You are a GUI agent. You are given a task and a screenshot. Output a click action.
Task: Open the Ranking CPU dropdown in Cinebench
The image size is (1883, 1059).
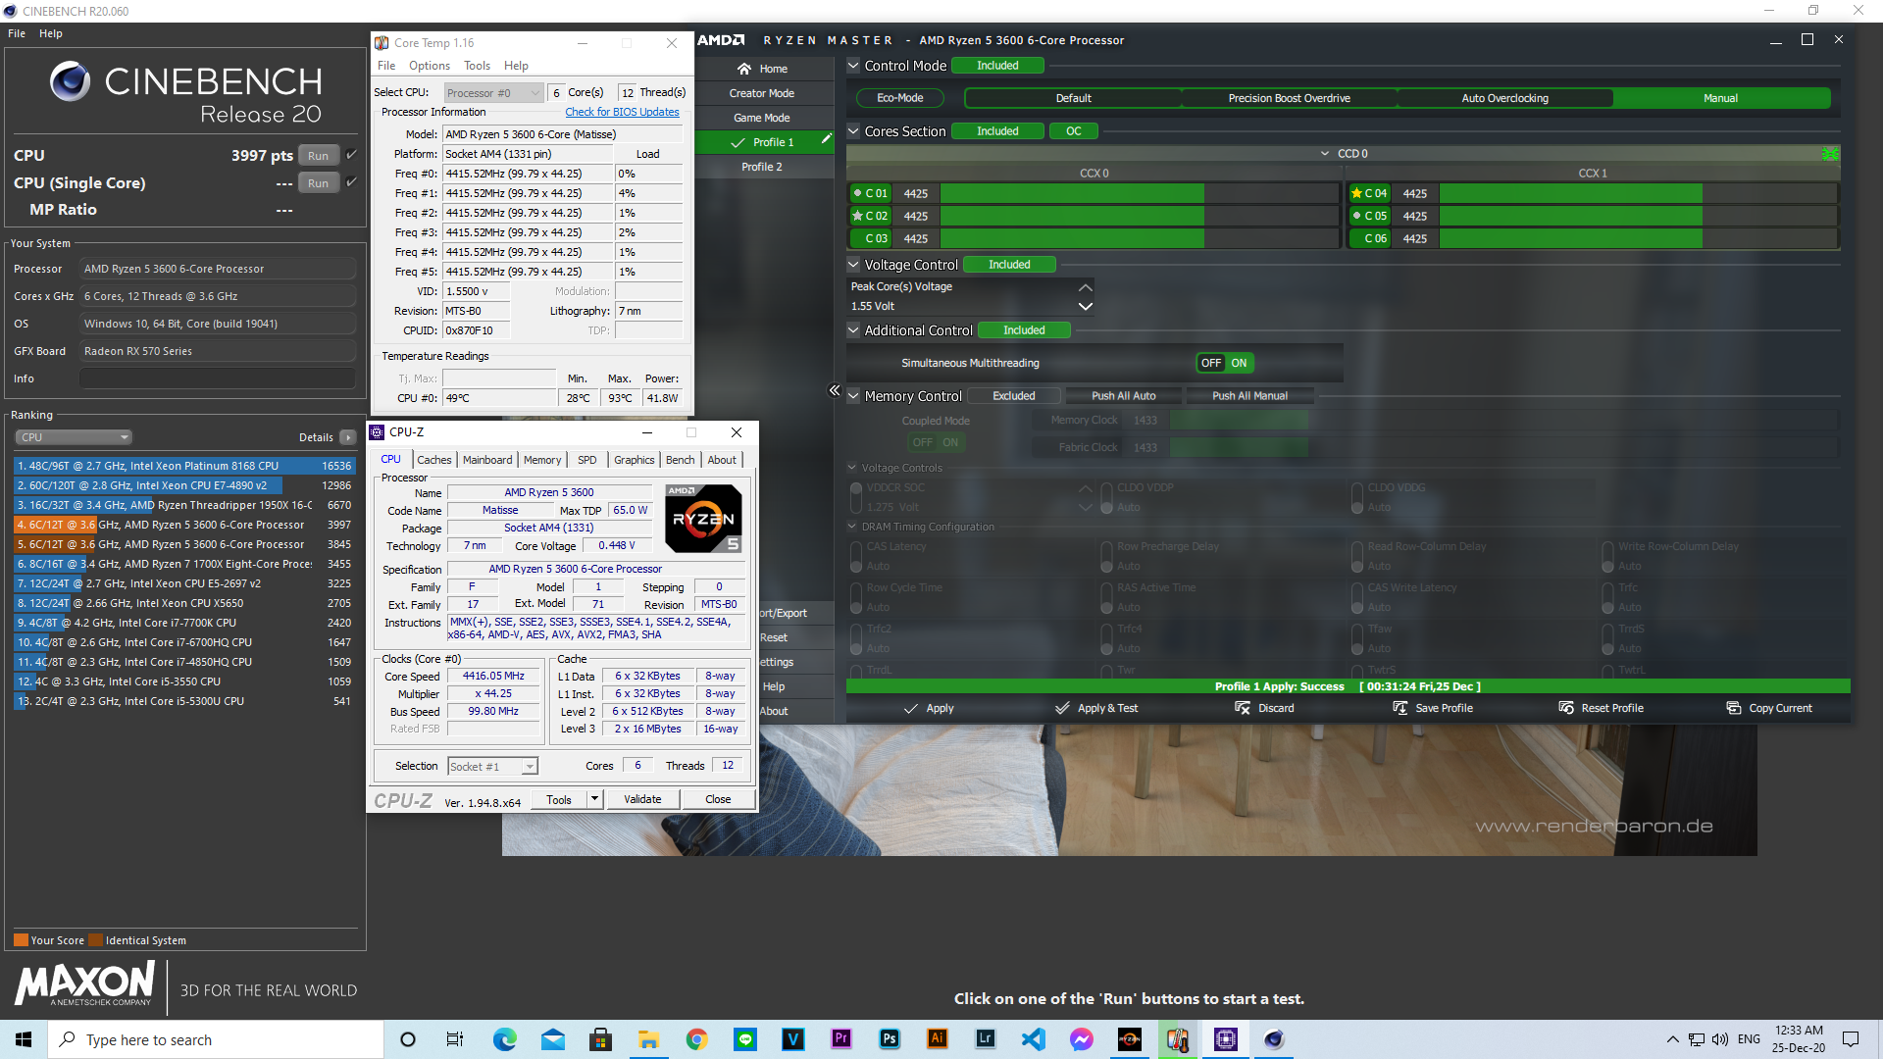[74, 437]
